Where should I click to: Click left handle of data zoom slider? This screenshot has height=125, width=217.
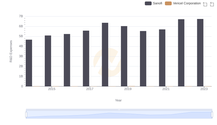click(26, 114)
